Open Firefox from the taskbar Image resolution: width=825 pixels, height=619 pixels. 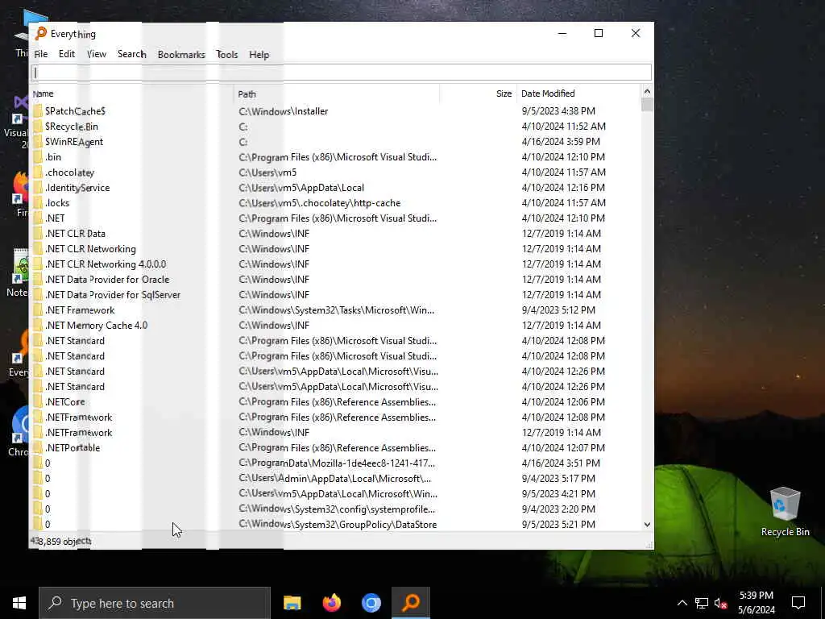click(x=331, y=603)
